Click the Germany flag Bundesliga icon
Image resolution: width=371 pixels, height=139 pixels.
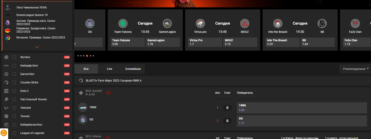pyautogui.click(x=8, y=30)
